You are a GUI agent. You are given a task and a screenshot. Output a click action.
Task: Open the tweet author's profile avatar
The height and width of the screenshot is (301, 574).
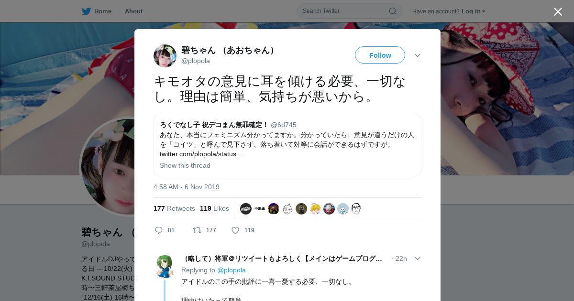click(x=165, y=56)
